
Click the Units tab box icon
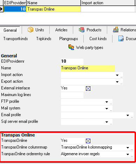pyautogui.click(x=30, y=30)
